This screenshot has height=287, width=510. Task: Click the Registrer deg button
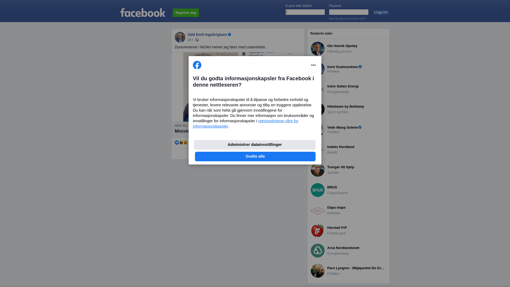tap(186, 13)
